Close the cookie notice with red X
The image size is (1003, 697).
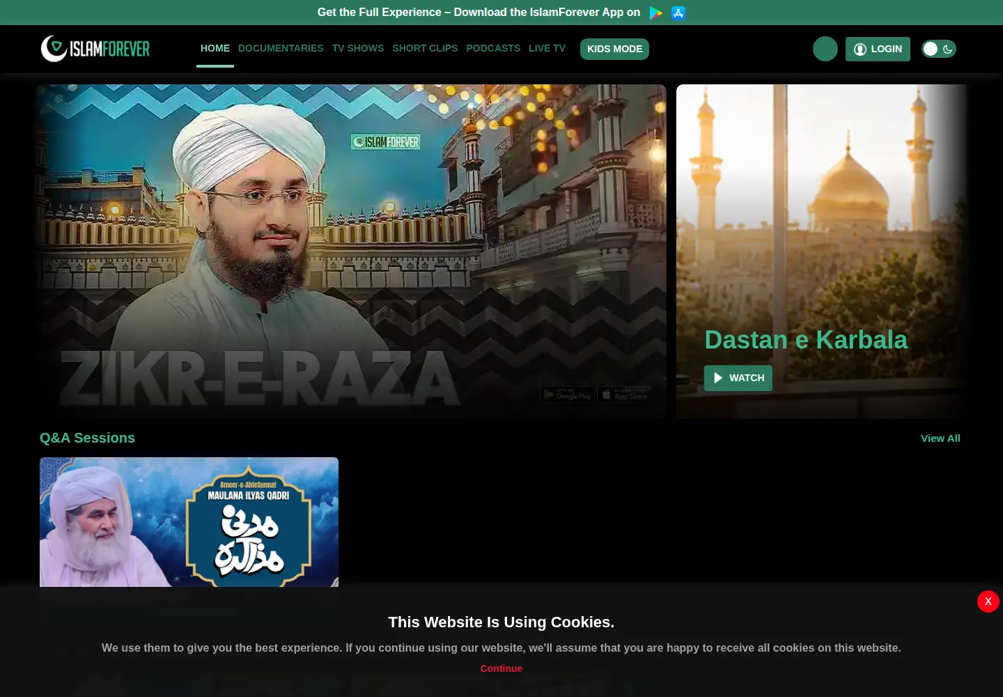(988, 602)
